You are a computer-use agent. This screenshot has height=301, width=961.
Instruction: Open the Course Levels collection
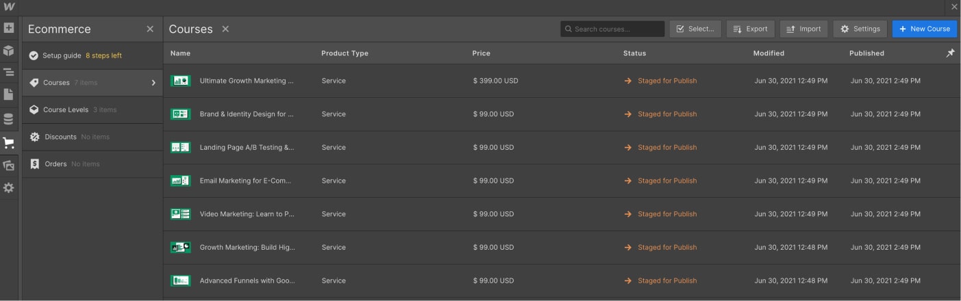pos(92,109)
